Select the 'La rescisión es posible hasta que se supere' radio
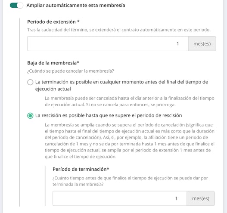The width and height of the screenshot is (227, 213). (30, 116)
